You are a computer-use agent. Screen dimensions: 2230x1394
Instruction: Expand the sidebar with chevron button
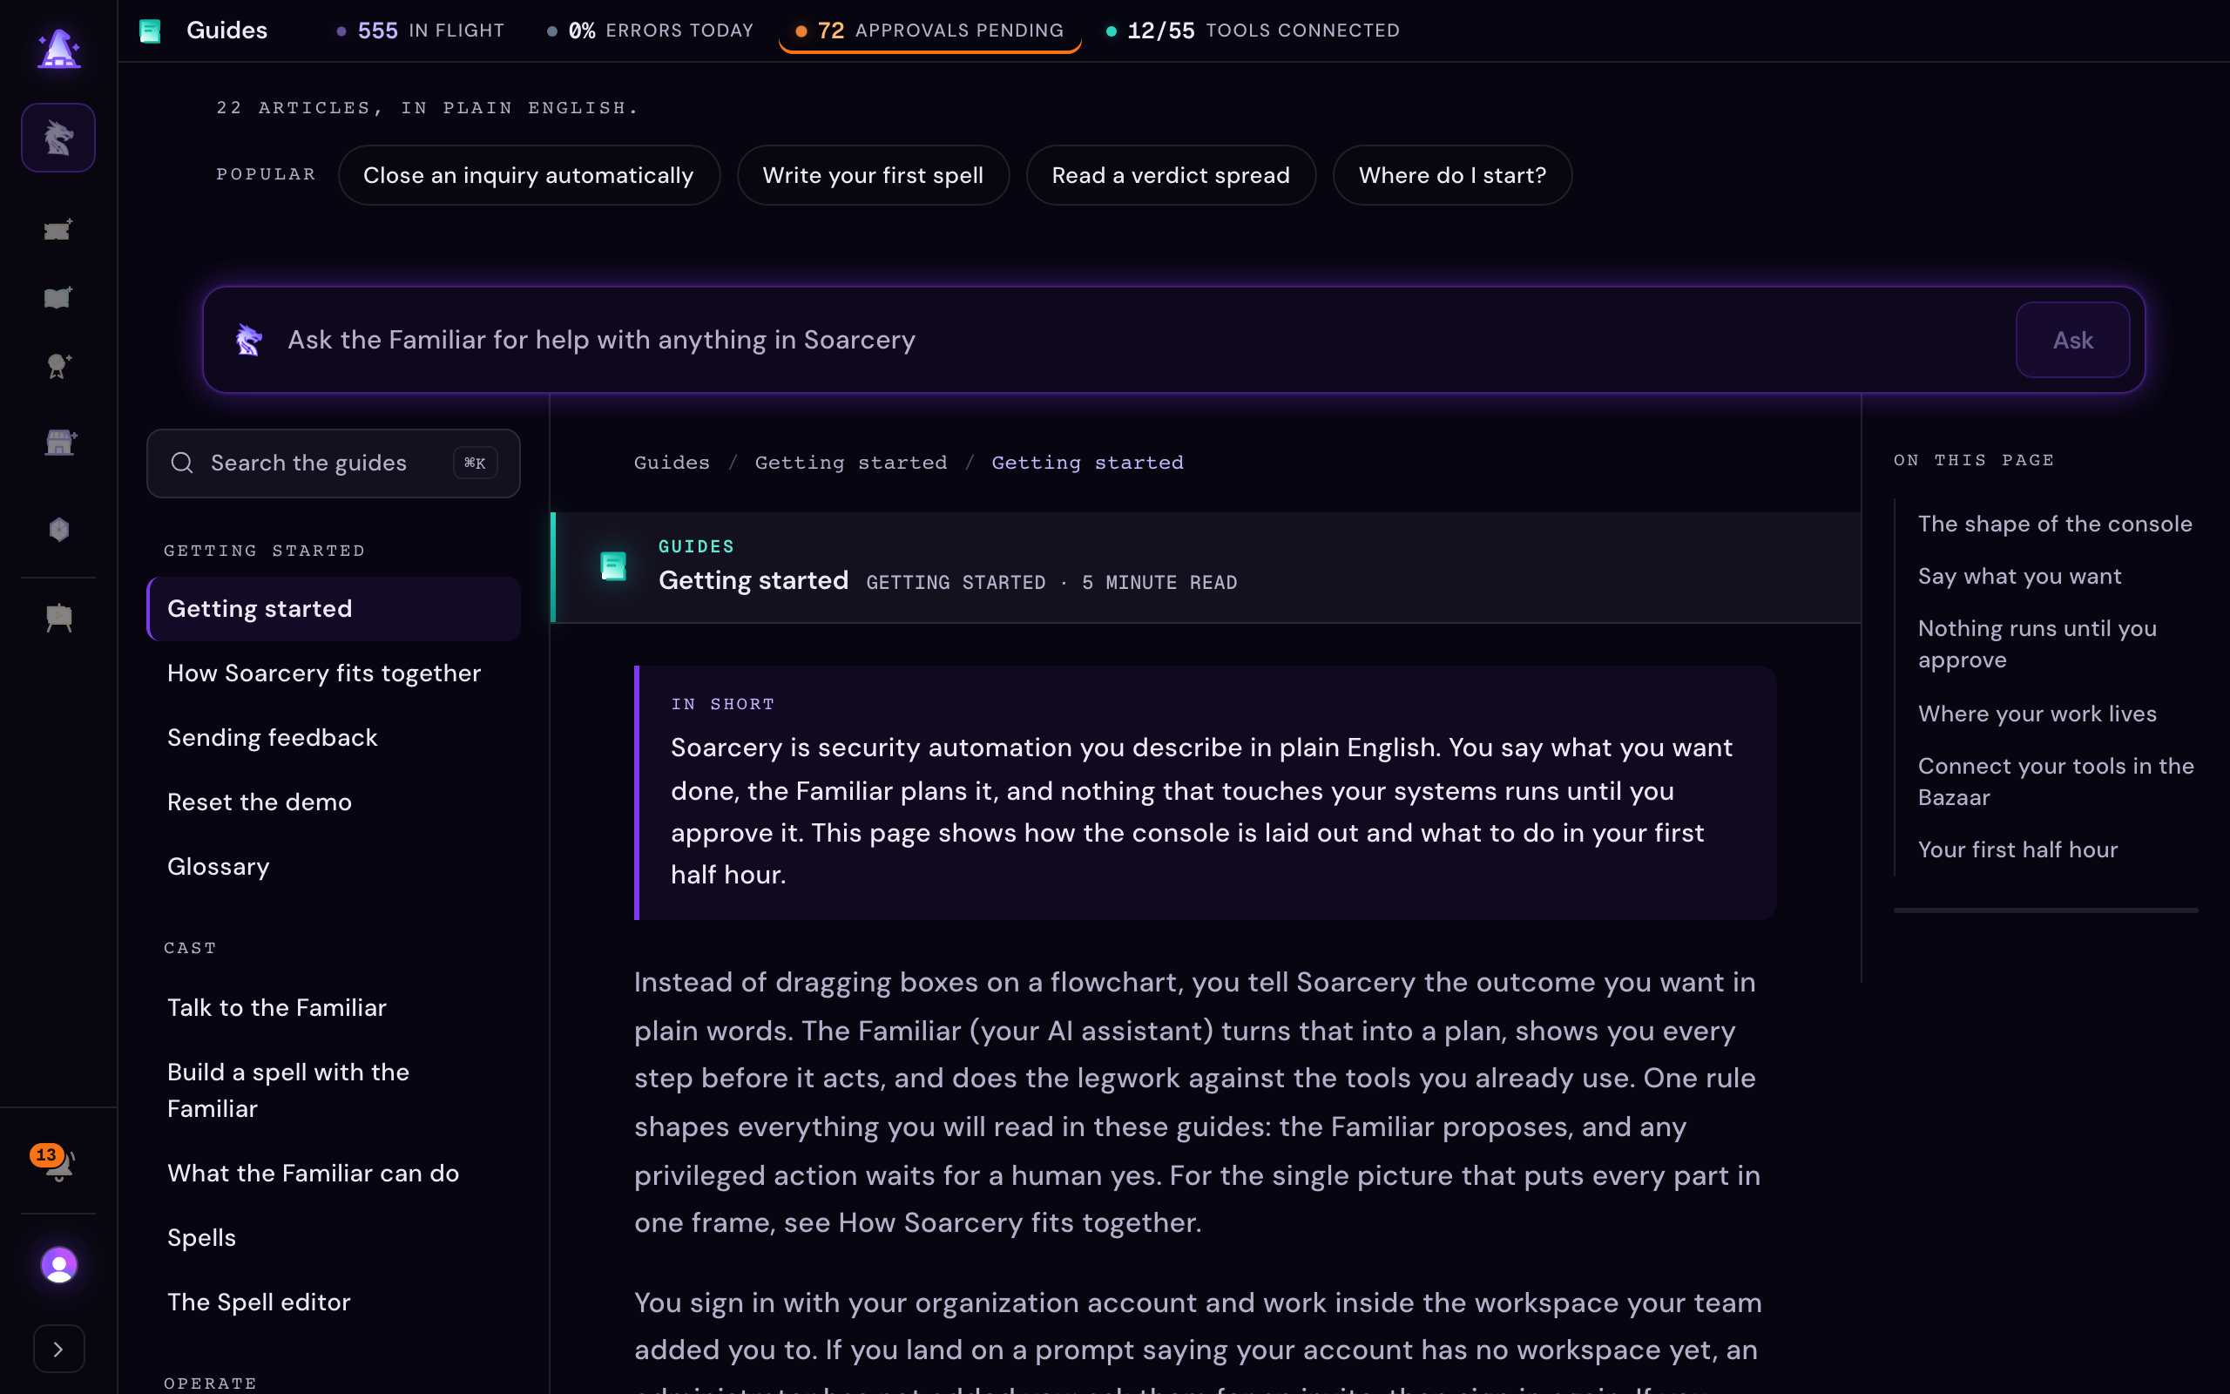59,1349
